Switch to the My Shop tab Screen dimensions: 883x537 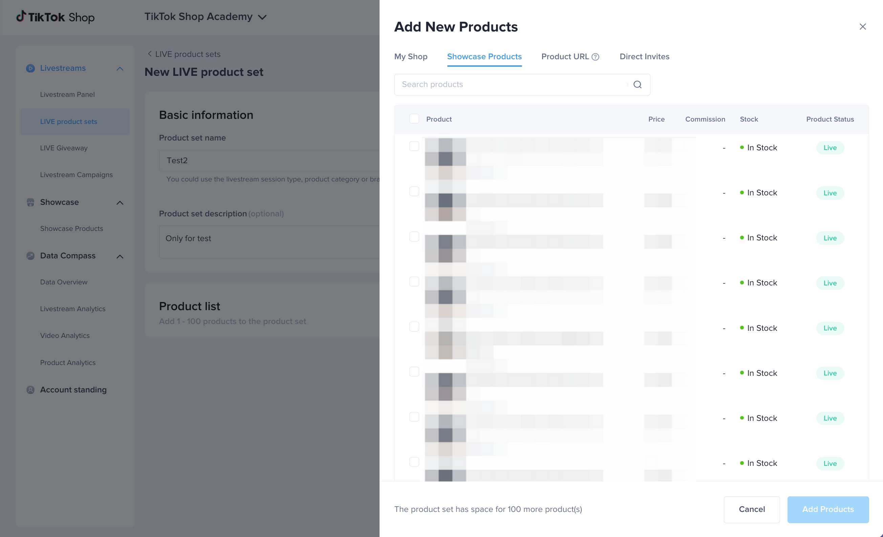pos(411,57)
